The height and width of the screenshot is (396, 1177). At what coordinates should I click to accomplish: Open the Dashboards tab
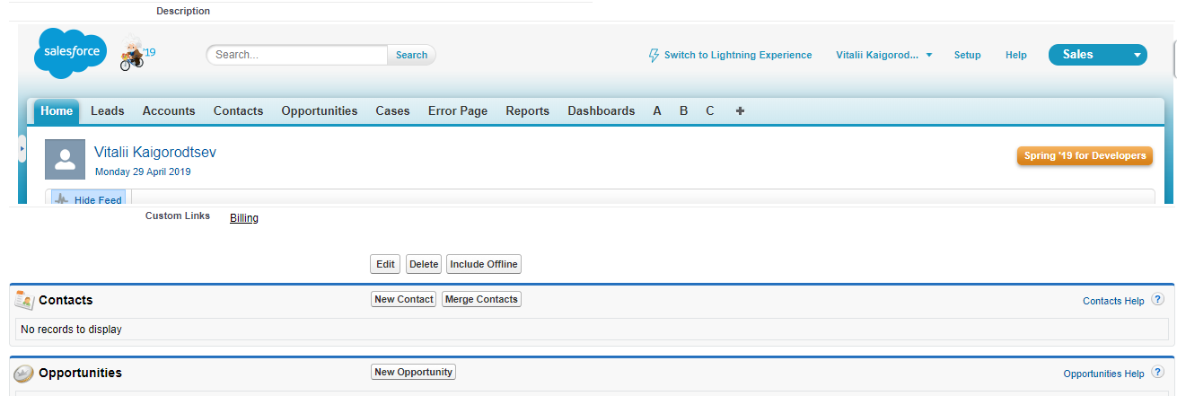point(602,111)
